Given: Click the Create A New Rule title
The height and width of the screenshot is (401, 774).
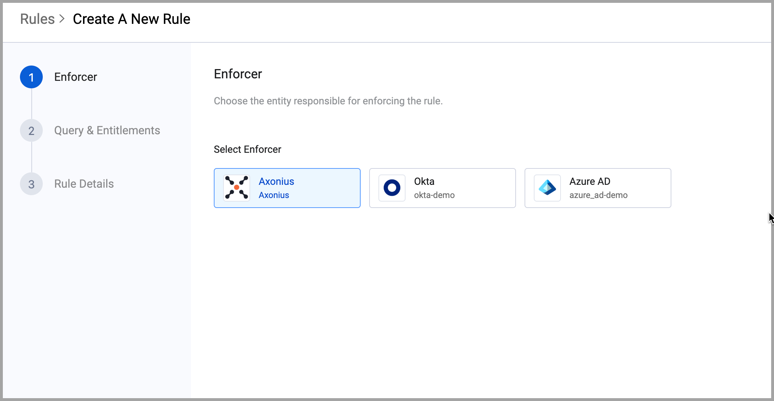Looking at the screenshot, I should [x=131, y=19].
